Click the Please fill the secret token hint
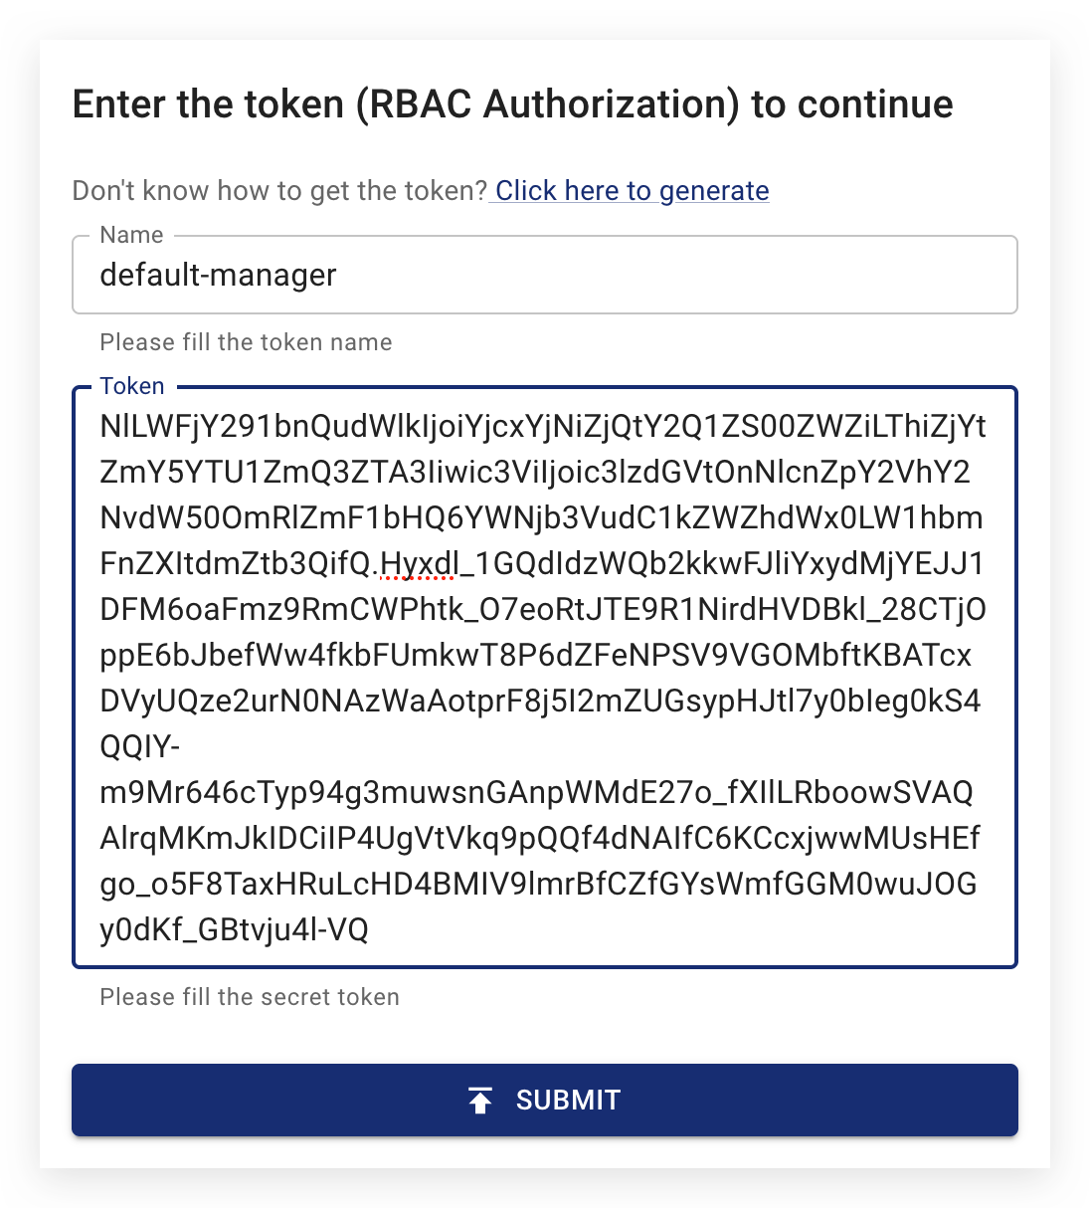The height and width of the screenshot is (1208, 1090). [248, 997]
